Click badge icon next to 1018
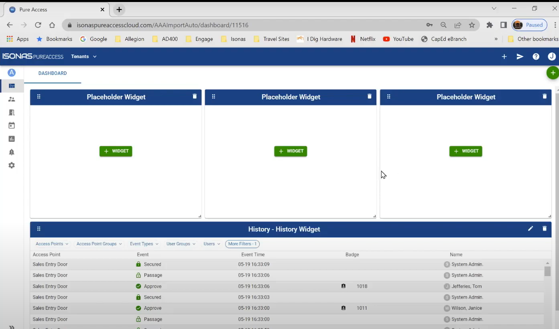 click(x=344, y=286)
